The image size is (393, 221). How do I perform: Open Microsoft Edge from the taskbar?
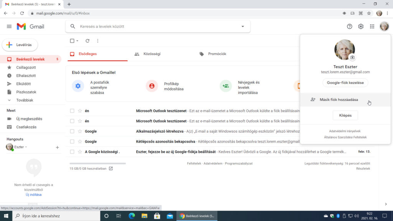pos(132,216)
